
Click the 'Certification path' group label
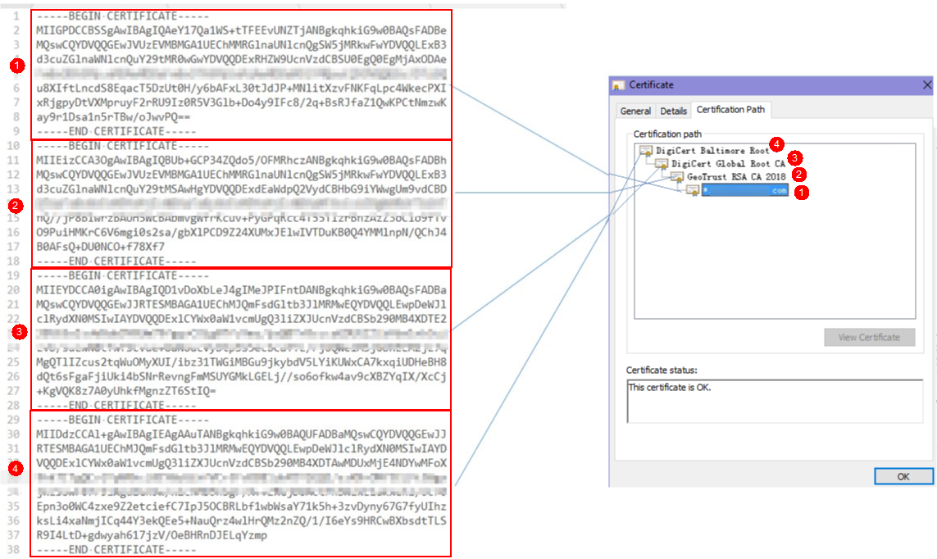pos(667,134)
